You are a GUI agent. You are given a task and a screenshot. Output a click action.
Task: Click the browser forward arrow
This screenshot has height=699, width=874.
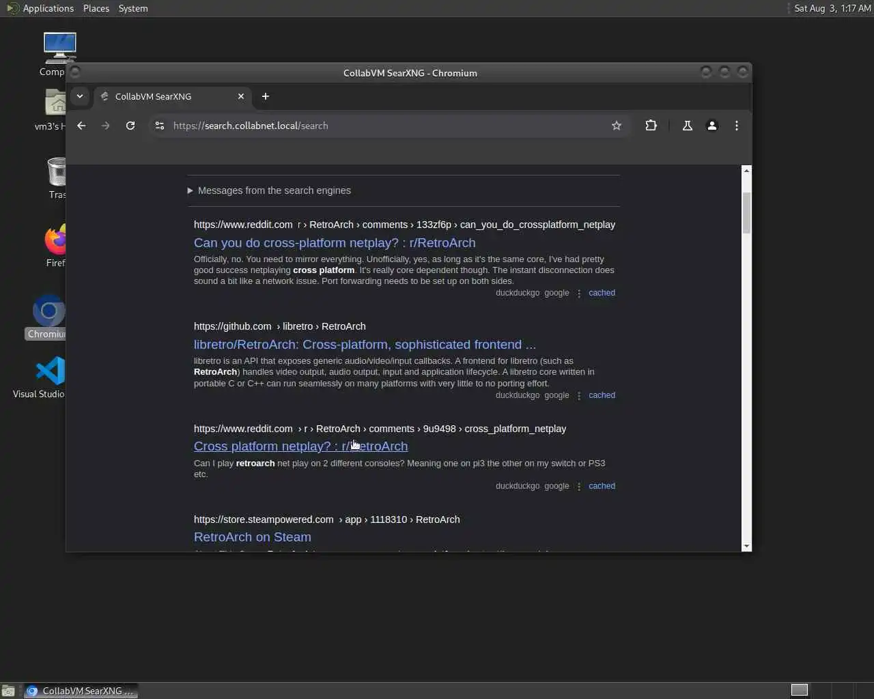[x=105, y=126]
